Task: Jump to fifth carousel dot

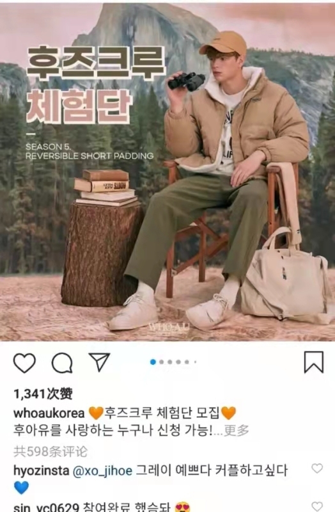Action: [x=187, y=362]
